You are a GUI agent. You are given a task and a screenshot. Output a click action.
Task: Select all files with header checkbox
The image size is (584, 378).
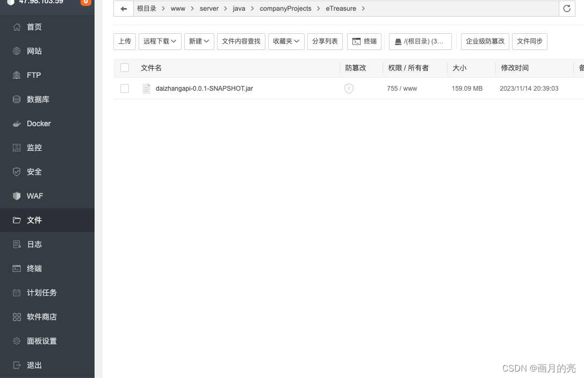(125, 68)
